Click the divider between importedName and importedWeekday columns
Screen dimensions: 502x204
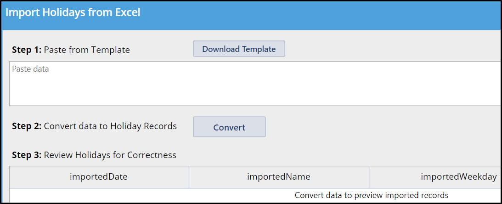(369, 177)
